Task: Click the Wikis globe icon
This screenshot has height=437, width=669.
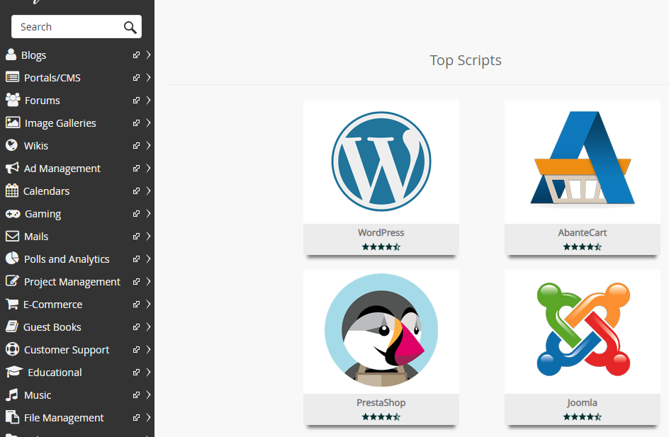Action: coord(11,145)
